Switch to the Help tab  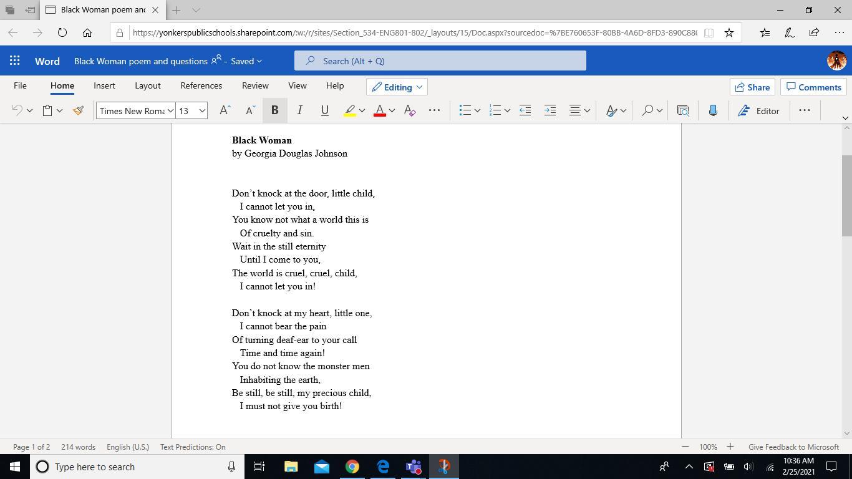(334, 86)
